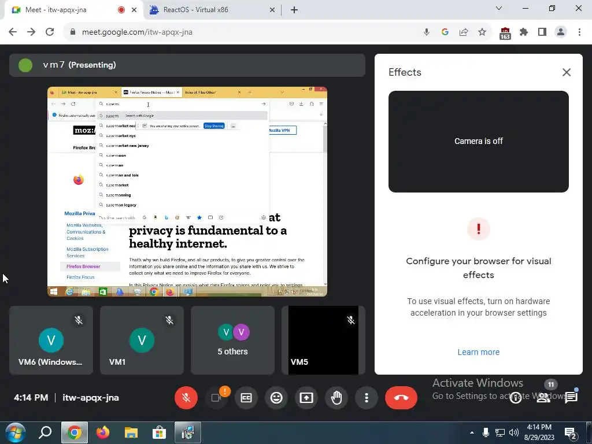Close the ReactOS Virtual x86 tab
This screenshot has height=444, width=592.
pos(272,10)
